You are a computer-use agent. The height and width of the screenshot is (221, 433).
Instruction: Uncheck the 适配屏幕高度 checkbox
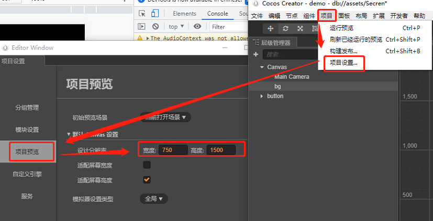coord(147,180)
